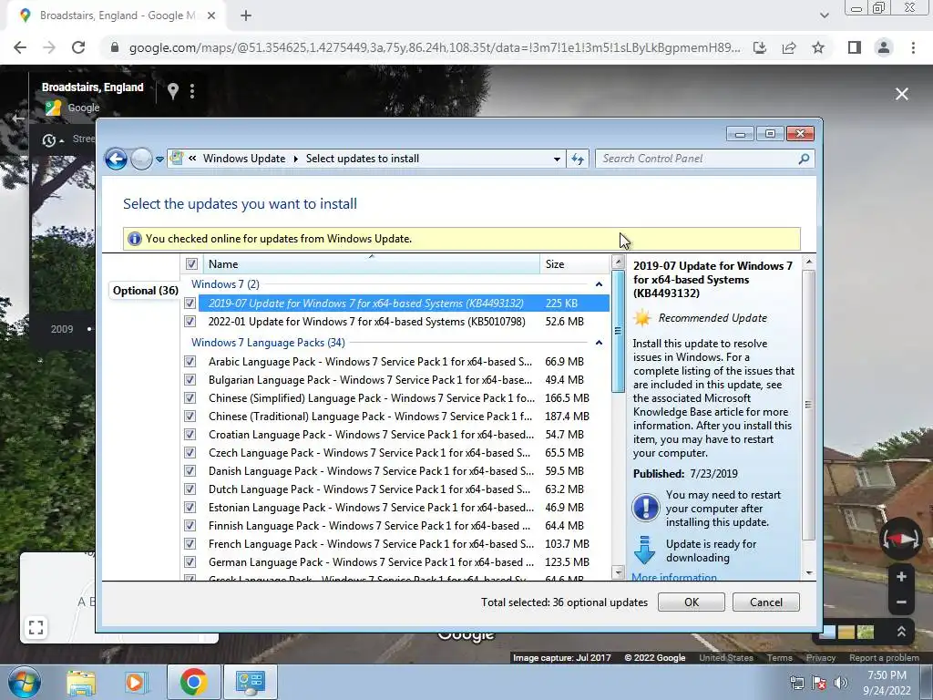Click the Windows Update forward arrow button

pos(141,159)
